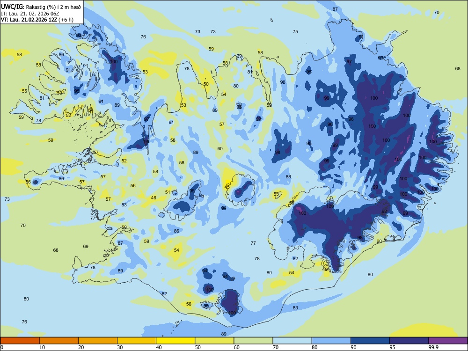Screen dimensions: 468x351
Task: Select the humidity value 55 on the map
Action: [24, 91]
